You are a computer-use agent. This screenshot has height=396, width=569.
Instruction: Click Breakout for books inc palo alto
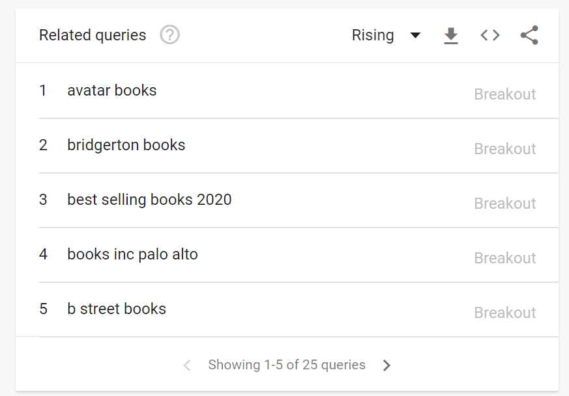[505, 258]
